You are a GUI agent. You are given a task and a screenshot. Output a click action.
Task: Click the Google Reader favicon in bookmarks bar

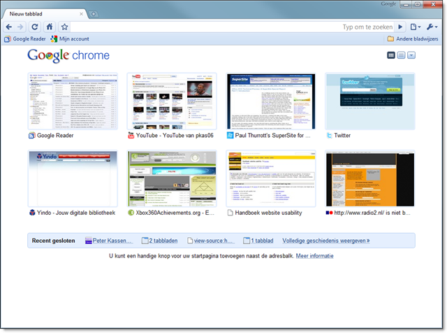point(8,39)
